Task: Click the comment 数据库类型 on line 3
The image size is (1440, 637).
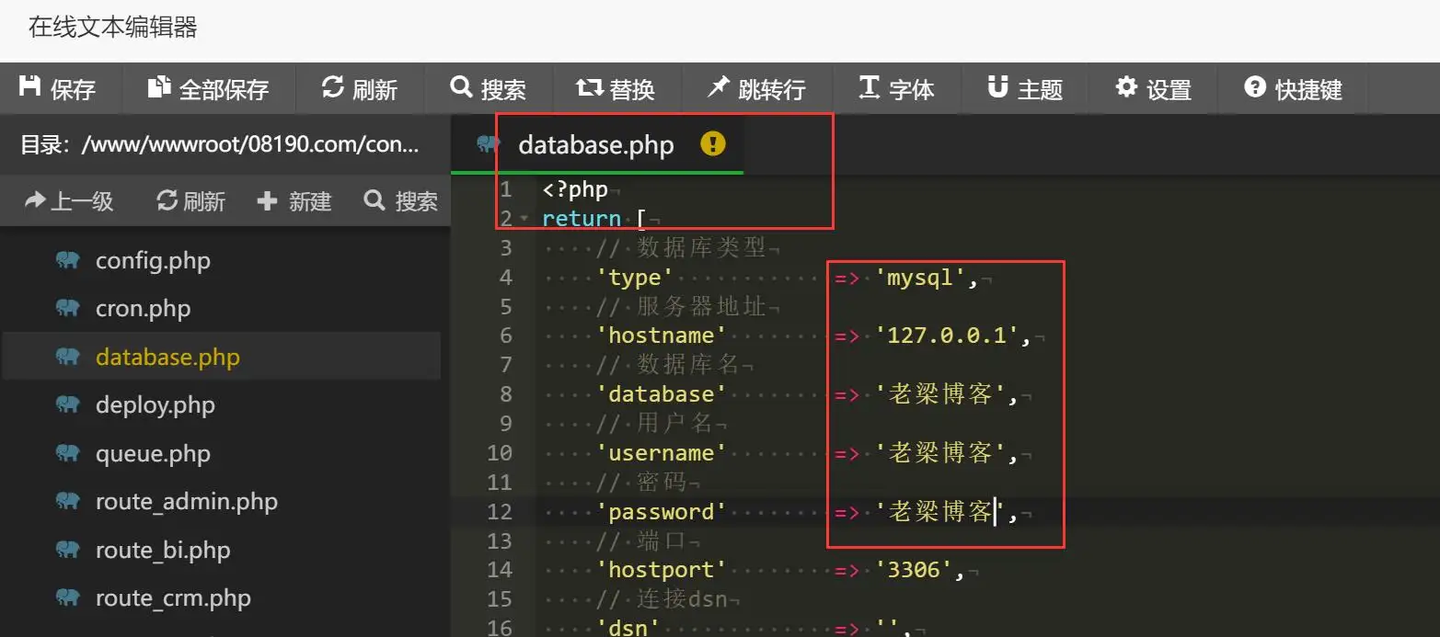Action: click(701, 248)
